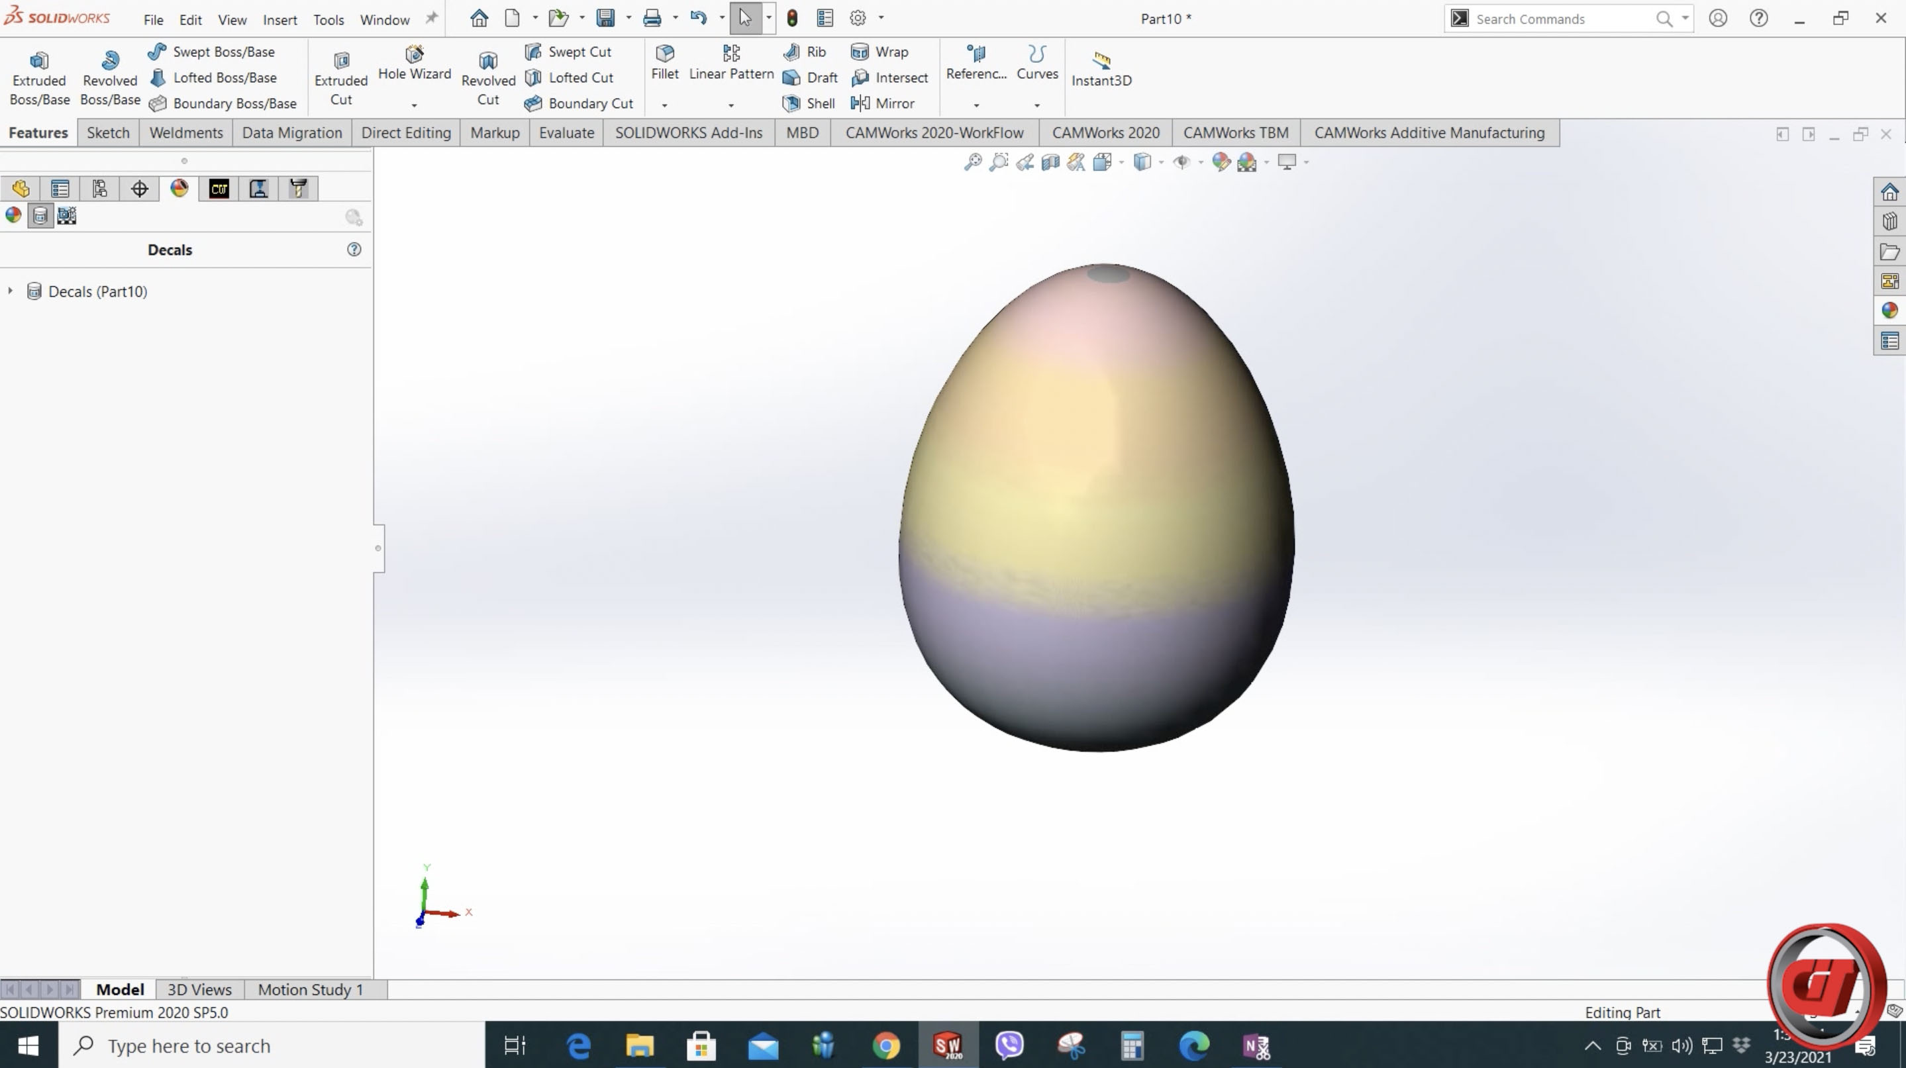This screenshot has height=1068, width=1906.
Task: Switch to the Evaluate ribbon tab
Action: (x=566, y=133)
